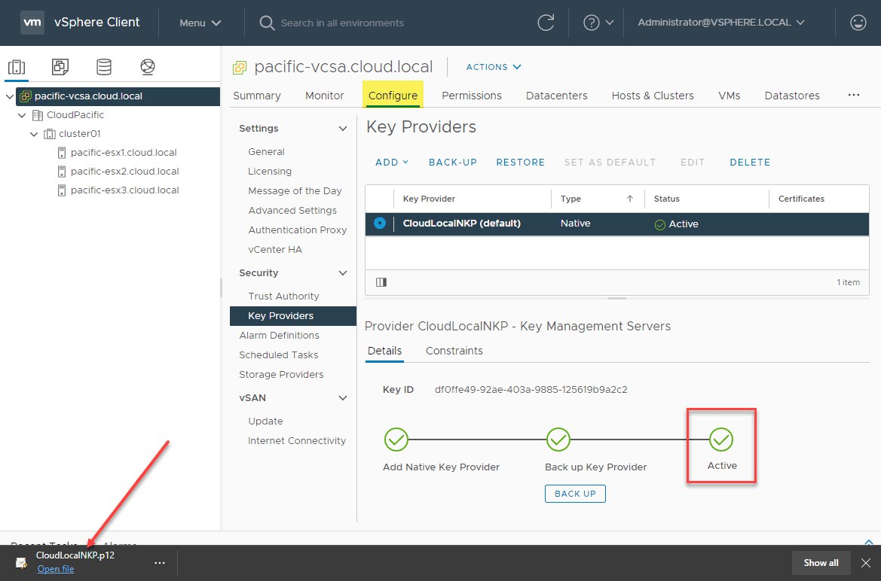Open the VMs and Templates inventory icon
The image size is (881, 581).
pos(60,67)
